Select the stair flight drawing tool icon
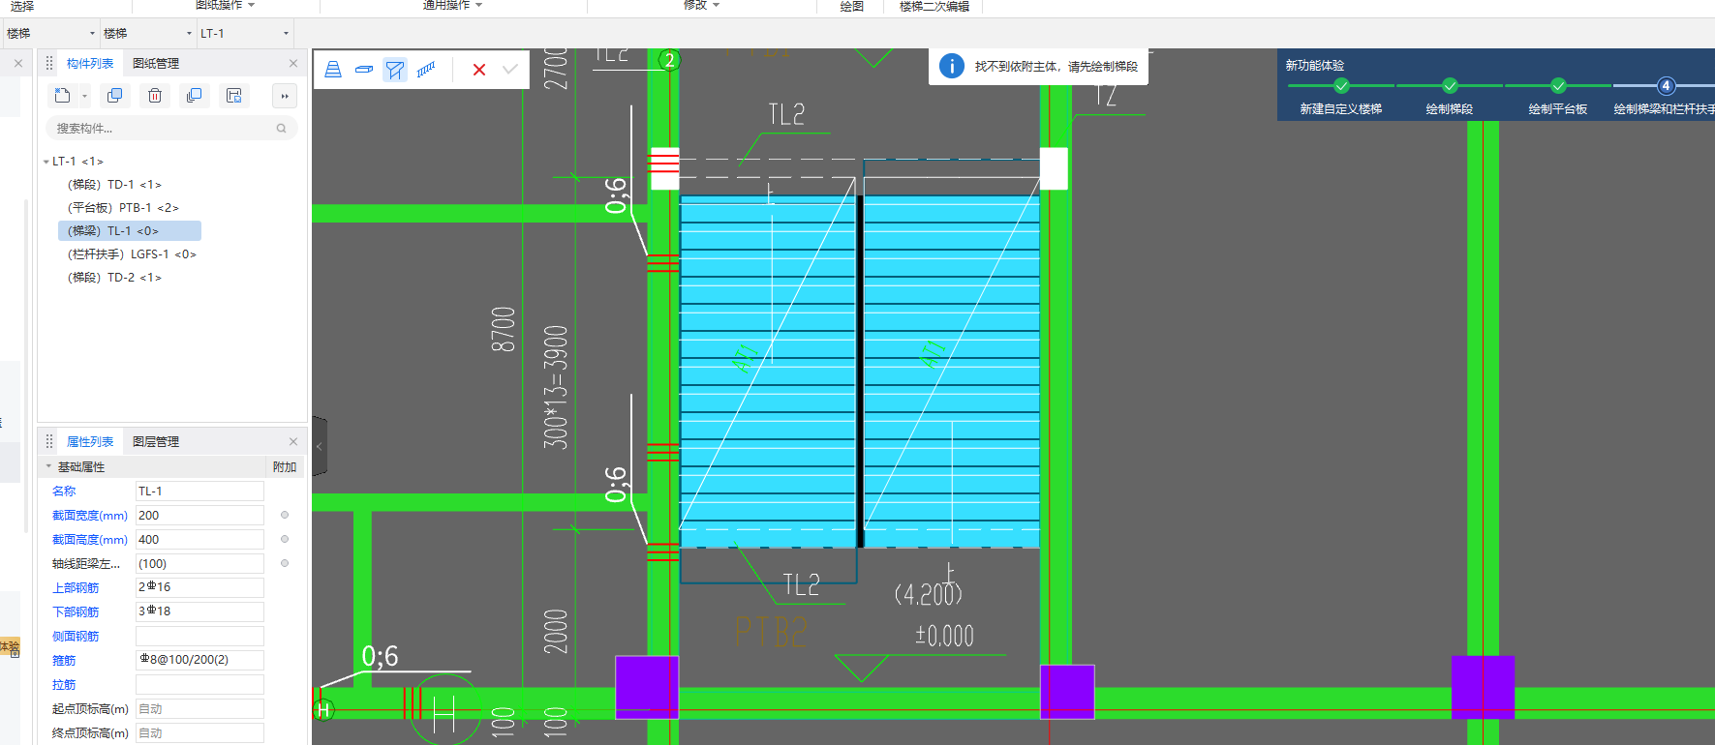The height and width of the screenshot is (745, 1715). point(333,70)
